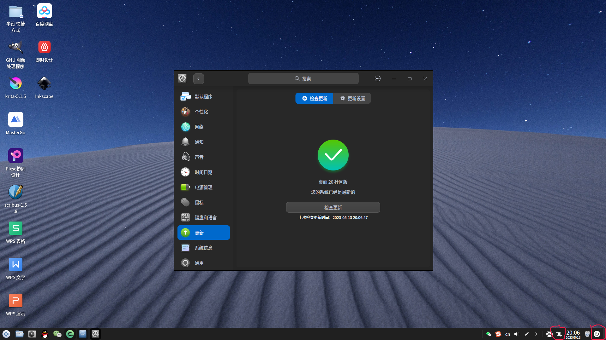
Task: Open the trash bin on the taskbar
Action: pyautogui.click(x=587, y=334)
